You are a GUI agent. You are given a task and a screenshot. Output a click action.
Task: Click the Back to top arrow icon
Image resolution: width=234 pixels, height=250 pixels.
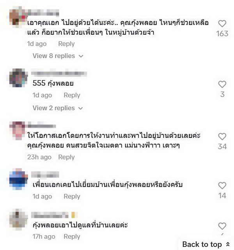228,244
